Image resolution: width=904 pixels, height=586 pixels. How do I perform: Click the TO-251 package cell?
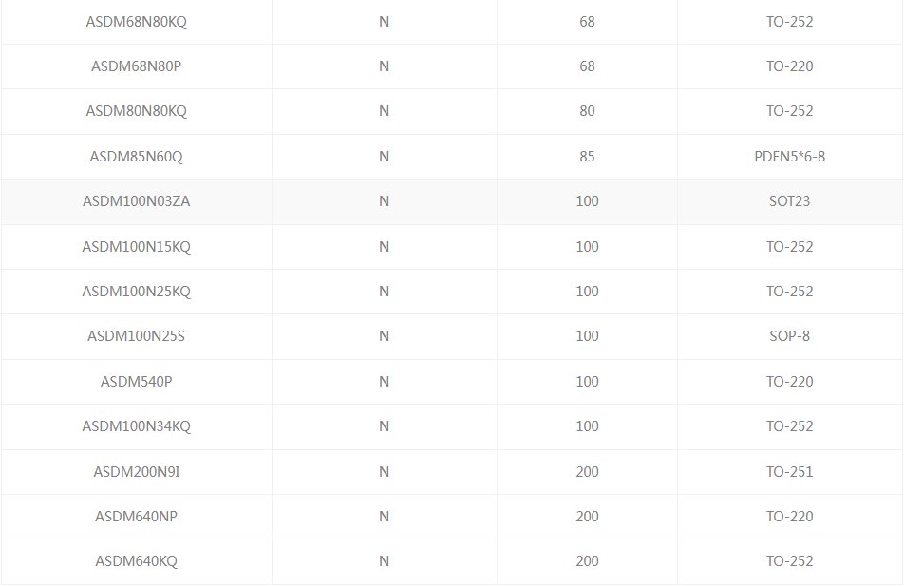point(789,472)
